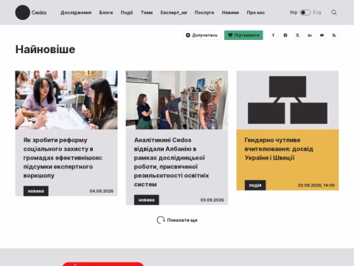
Task: Click новина tag under Albania article
Action: pyautogui.click(x=147, y=200)
